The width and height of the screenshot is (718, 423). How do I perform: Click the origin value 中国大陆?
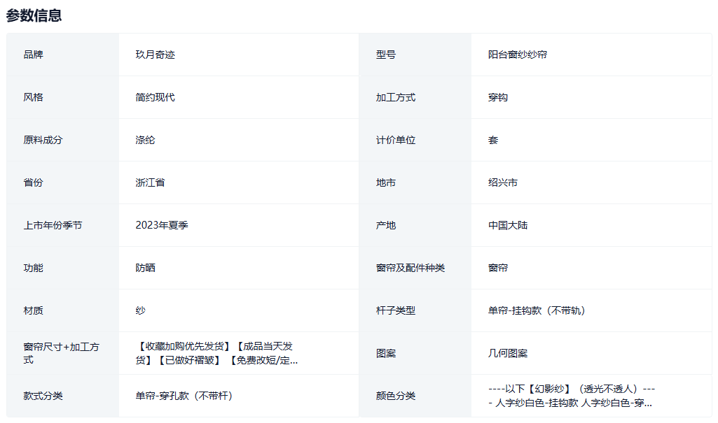[x=507, y=225]
